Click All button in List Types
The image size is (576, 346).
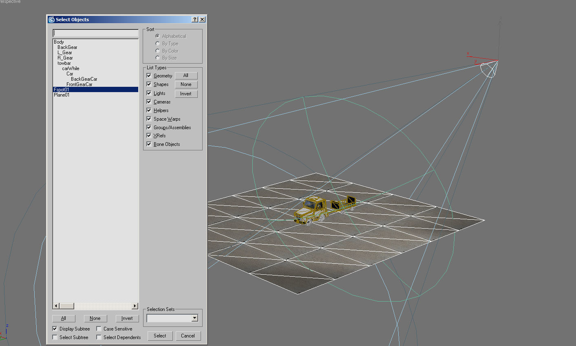186,75
